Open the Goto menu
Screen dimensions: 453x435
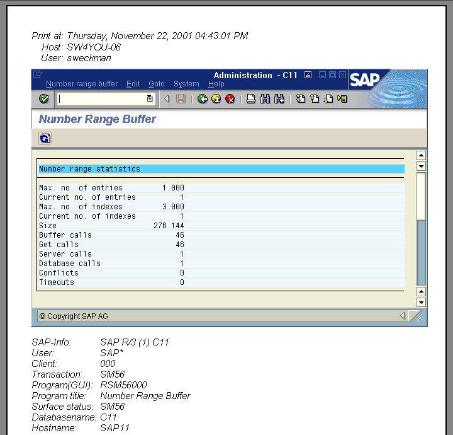[x=157, y=84]
